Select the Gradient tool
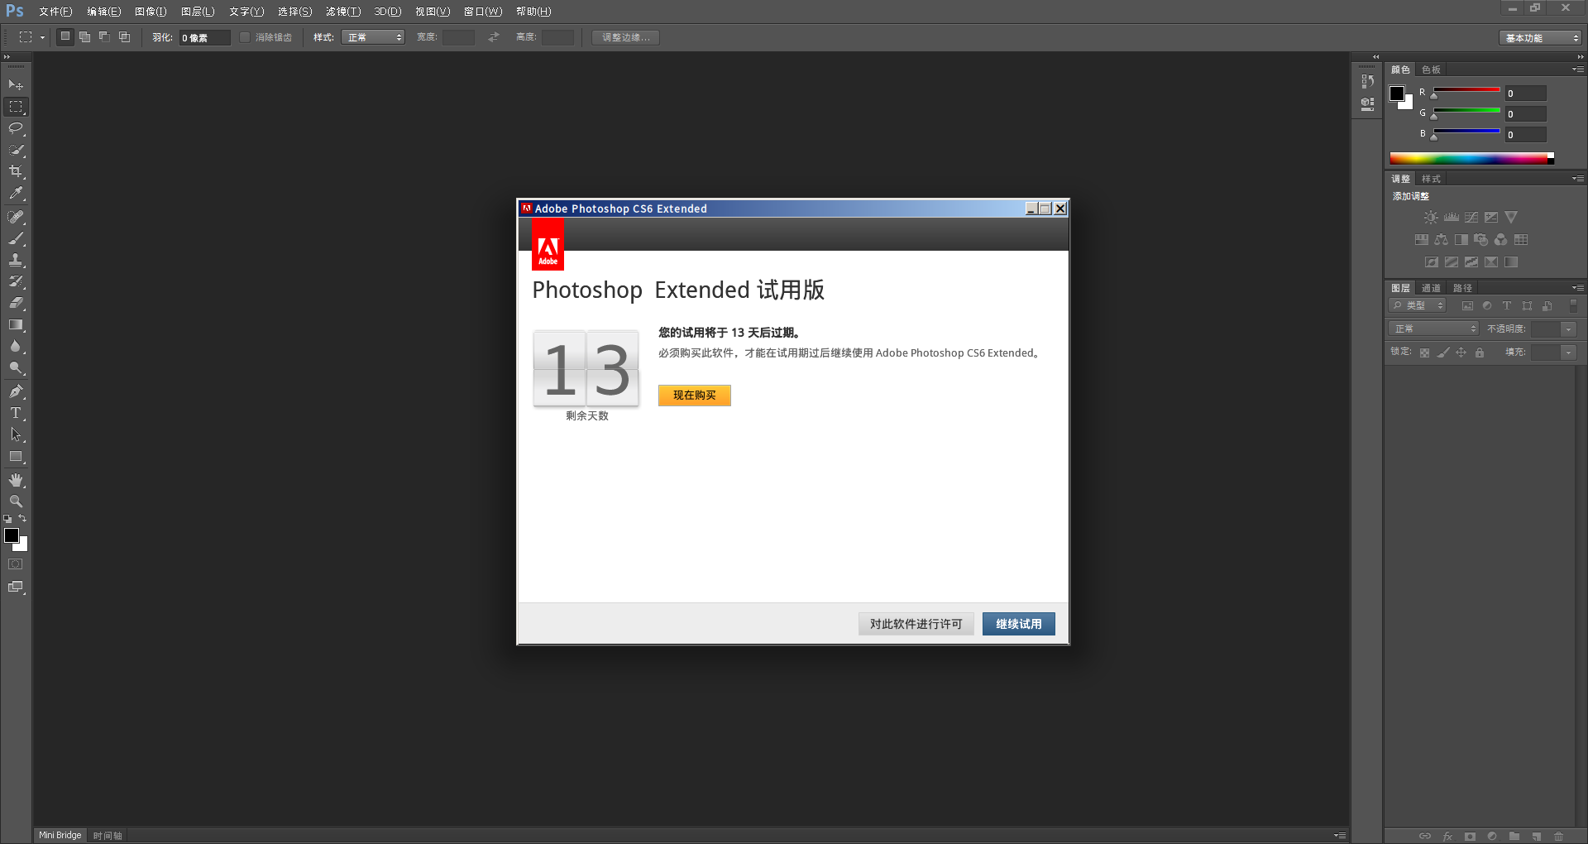The width and height of the screenshot is (1588, 844). [16, 325]
